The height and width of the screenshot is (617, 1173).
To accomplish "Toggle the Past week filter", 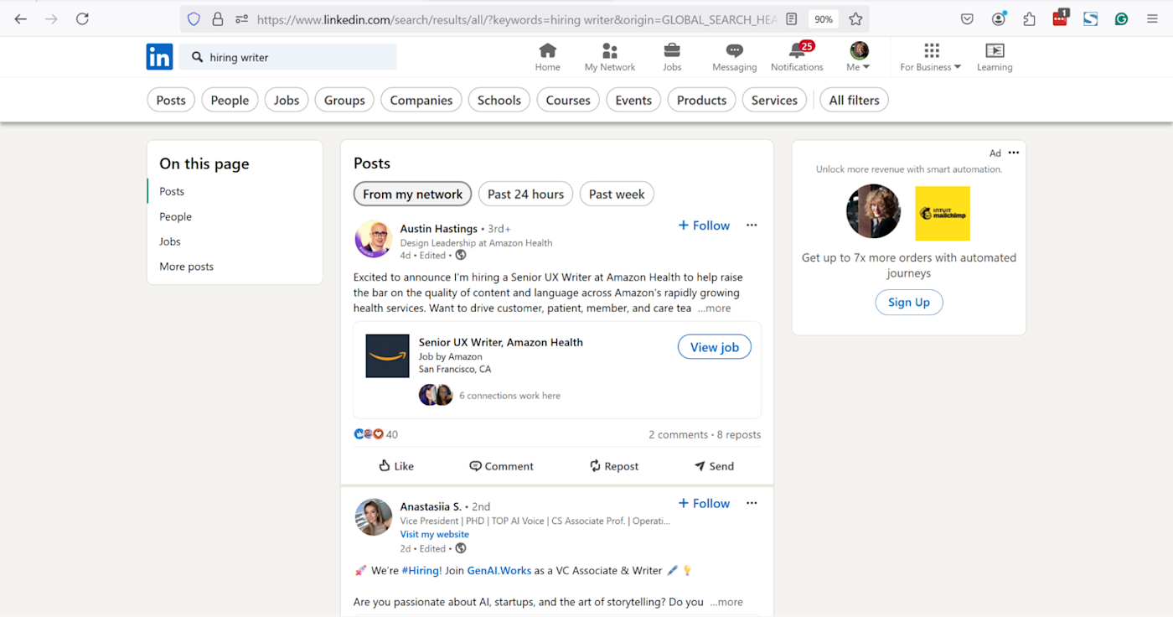I will click(x=617, y=194).
